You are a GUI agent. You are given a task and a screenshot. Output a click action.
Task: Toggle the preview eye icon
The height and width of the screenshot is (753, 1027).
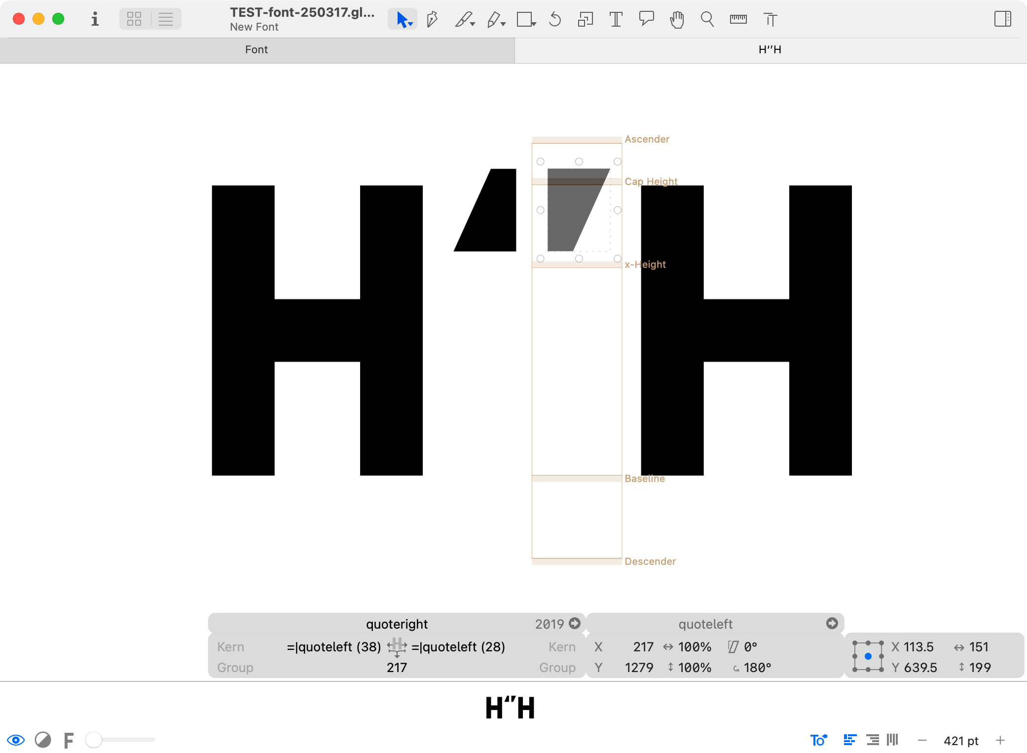[16, 740]
